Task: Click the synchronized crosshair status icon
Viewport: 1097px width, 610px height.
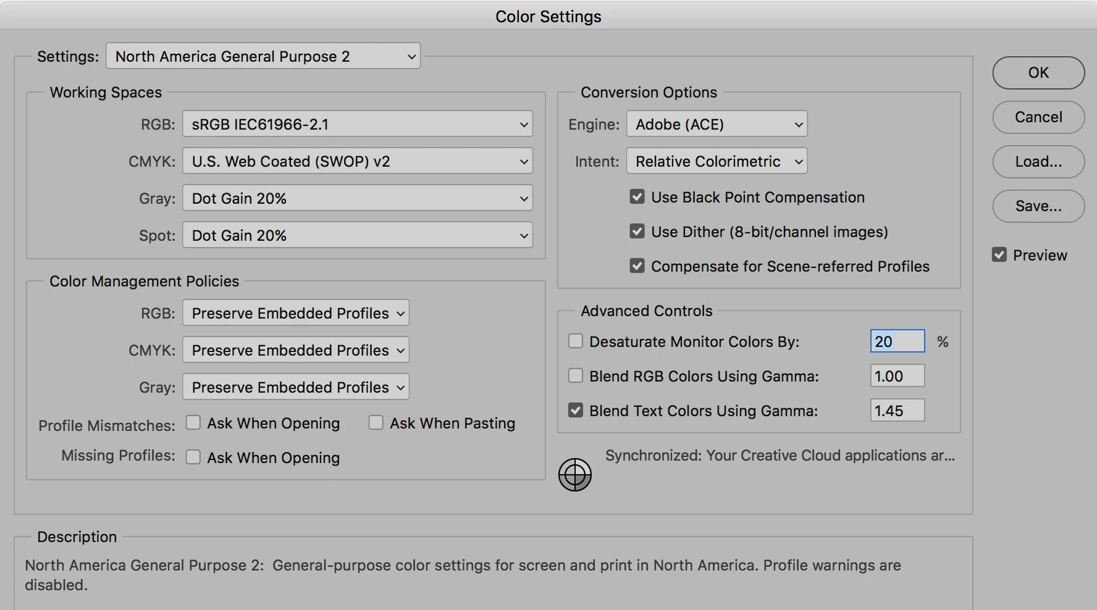Action: click(574, 475)
